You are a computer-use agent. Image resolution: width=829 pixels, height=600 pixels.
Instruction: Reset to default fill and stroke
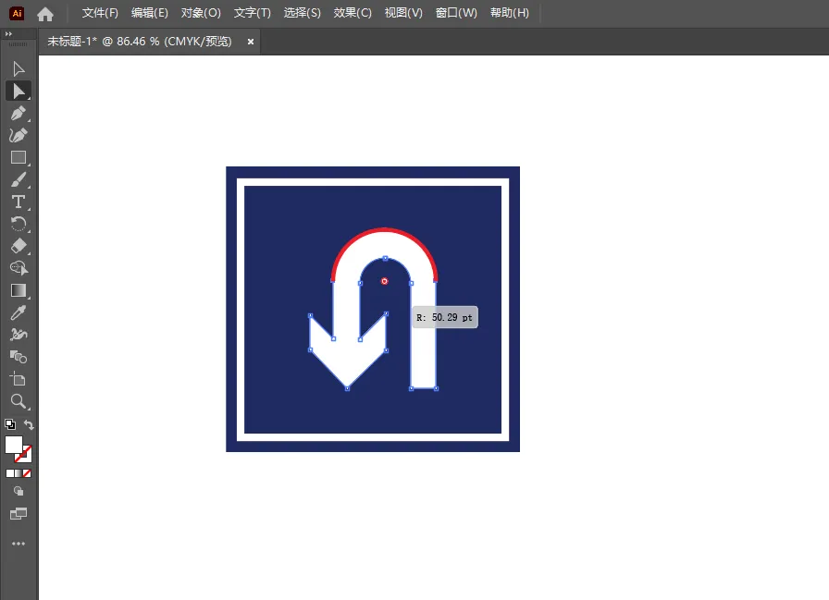(10, 424)
